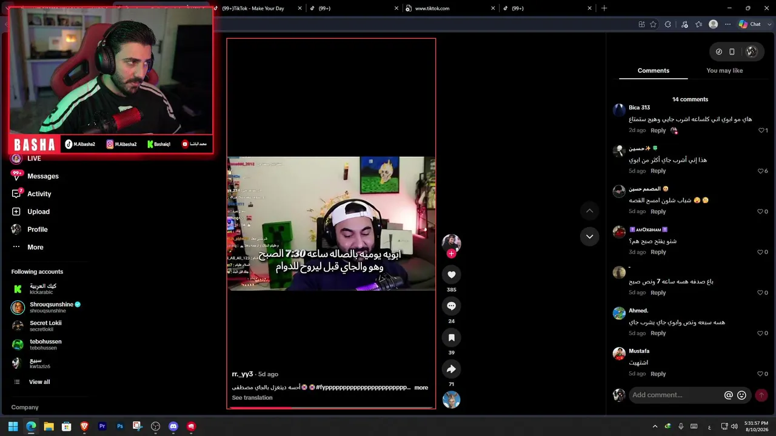Click See translation under the caption
This screenshot has width=776, height=436.
coord(252,398)
